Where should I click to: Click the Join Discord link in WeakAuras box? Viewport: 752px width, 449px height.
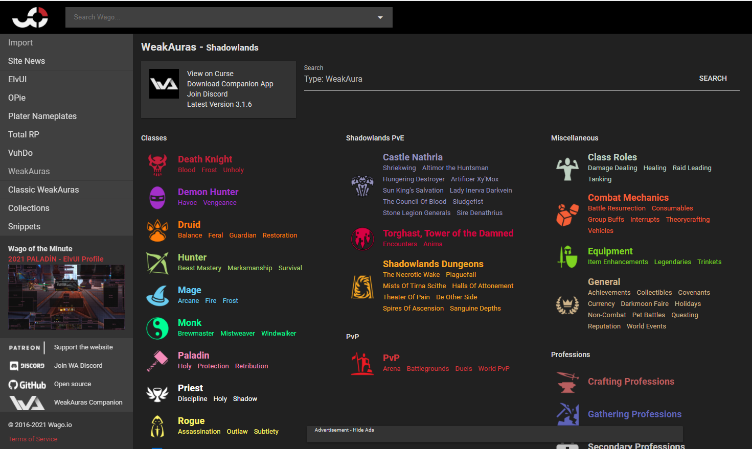(x=207, y=94)
